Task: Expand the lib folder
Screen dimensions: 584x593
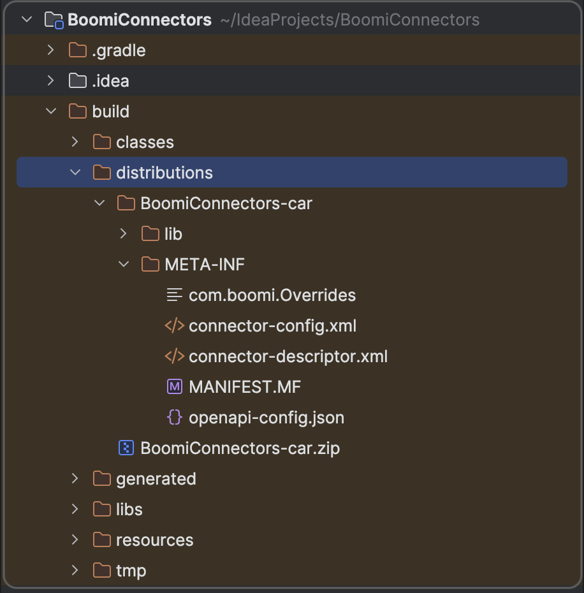Action: point(122,233)
